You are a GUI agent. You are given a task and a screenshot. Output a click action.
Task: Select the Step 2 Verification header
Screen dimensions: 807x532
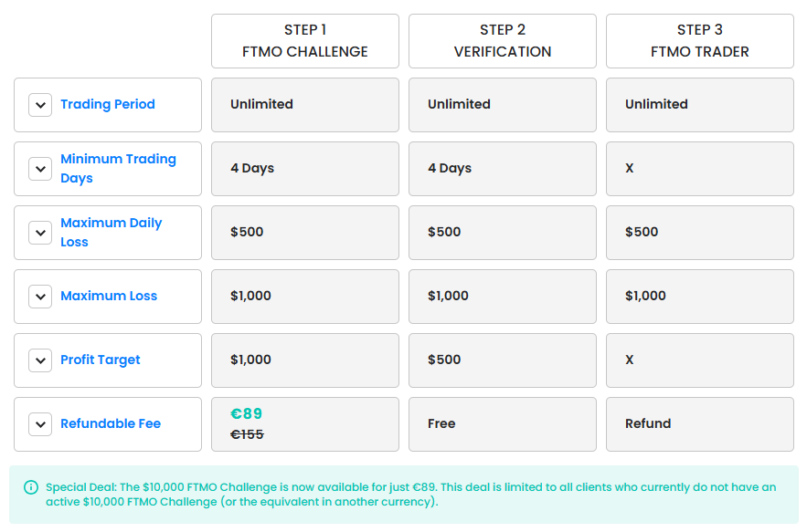(x=503, y=41)
